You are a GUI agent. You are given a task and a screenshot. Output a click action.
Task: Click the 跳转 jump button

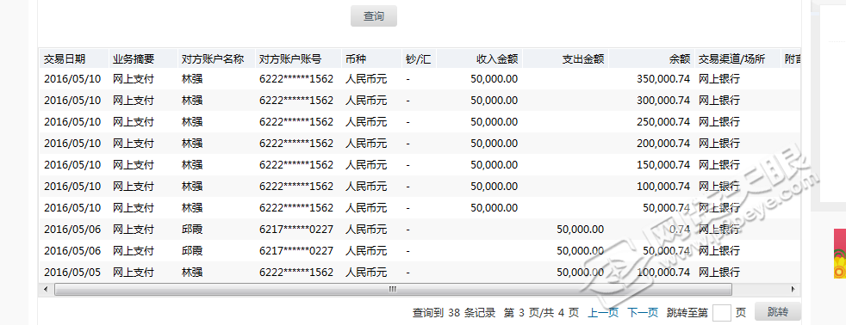coord(777,312)
